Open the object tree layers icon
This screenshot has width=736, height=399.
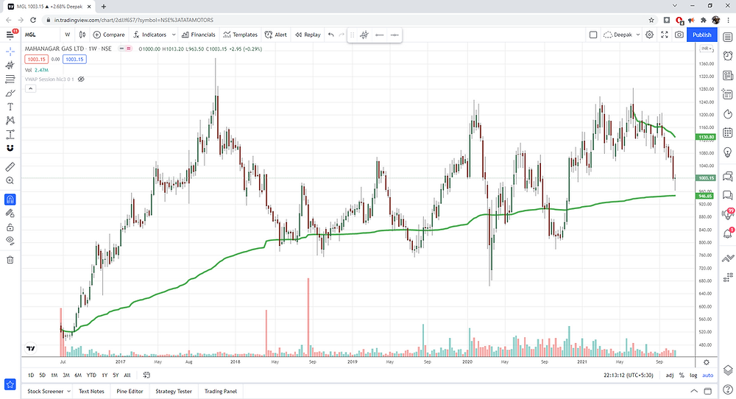[728, 370]
